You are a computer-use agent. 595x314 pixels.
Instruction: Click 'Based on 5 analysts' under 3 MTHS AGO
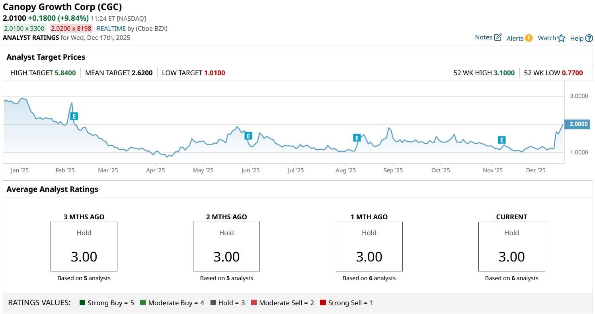tap(84, 278)
